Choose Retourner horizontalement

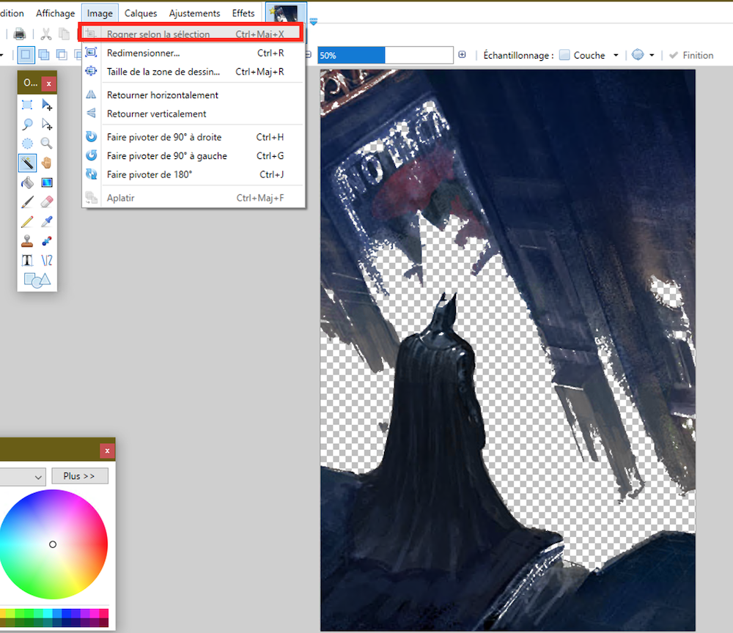tap(194, 95)
